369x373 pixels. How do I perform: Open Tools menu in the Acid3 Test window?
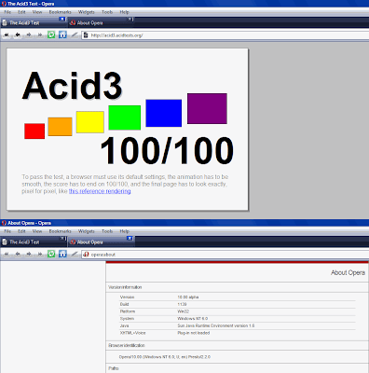click(107, 12)
